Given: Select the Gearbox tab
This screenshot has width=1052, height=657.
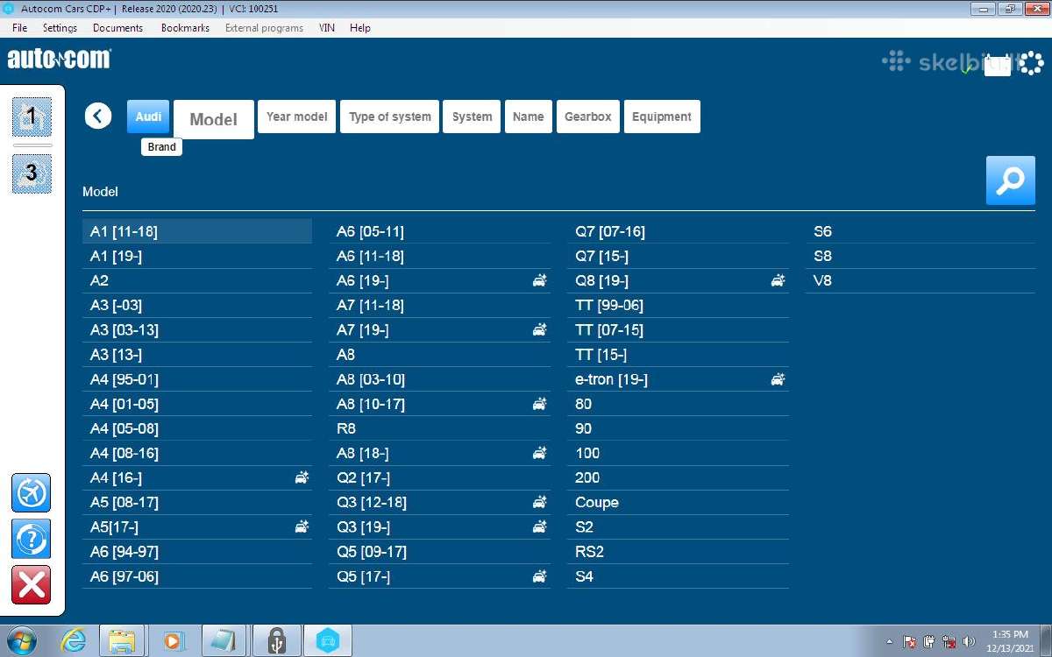Looking at the screenshot, I should 587,117.
